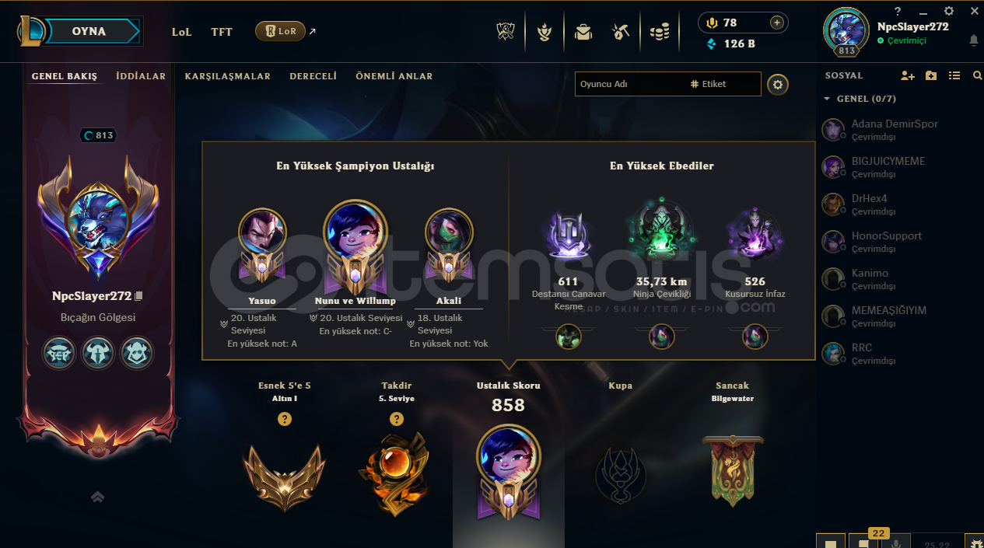
Task: Click the level 813 progress indicator
Action: (98, 135)
